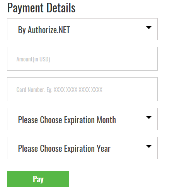172x190 pixels.
Task: Open the By Authorize.NET payment method dropdown
Action: pos(82,29)
